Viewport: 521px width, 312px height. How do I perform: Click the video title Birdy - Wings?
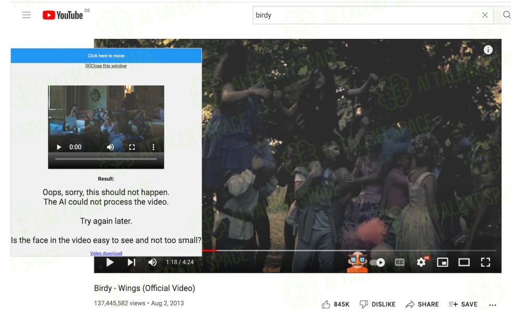pos(144,288)
